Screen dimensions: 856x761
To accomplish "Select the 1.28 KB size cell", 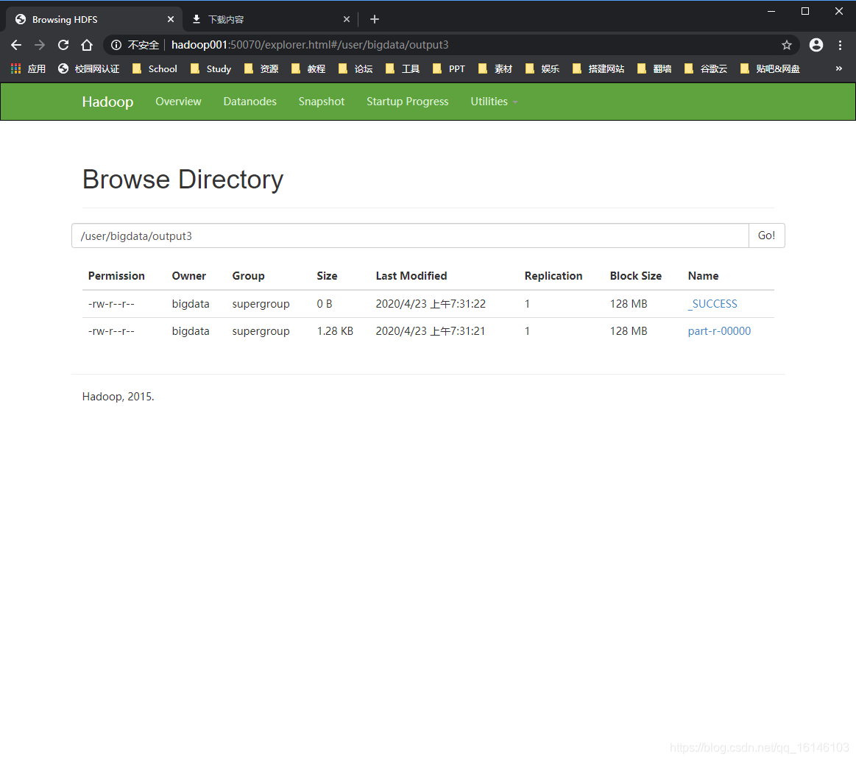I will tap(335, 331).
